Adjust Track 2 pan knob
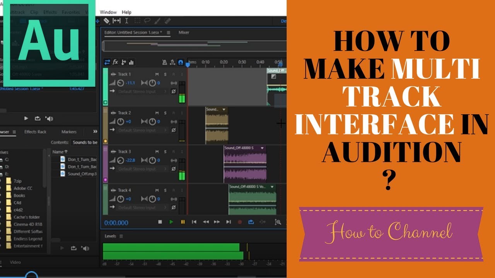 pos(152,122)
